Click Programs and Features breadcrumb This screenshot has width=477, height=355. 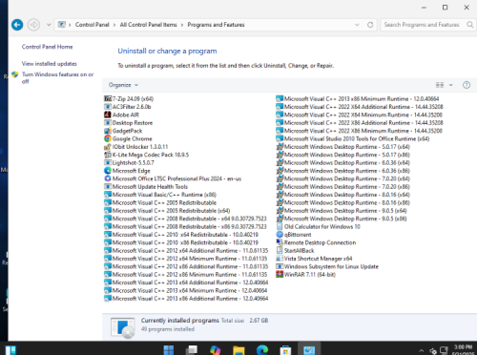216,25
